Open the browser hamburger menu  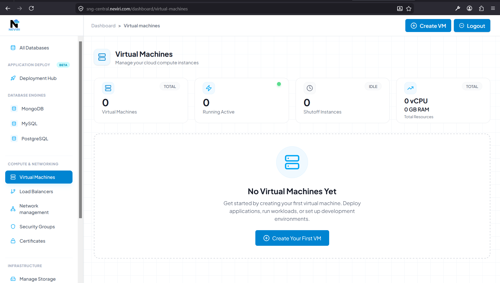(x=493, y=8)
